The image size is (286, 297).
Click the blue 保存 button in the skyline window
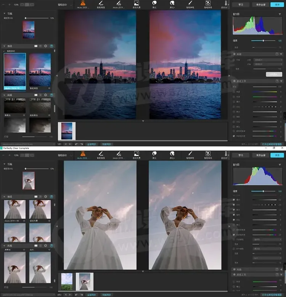277,5
